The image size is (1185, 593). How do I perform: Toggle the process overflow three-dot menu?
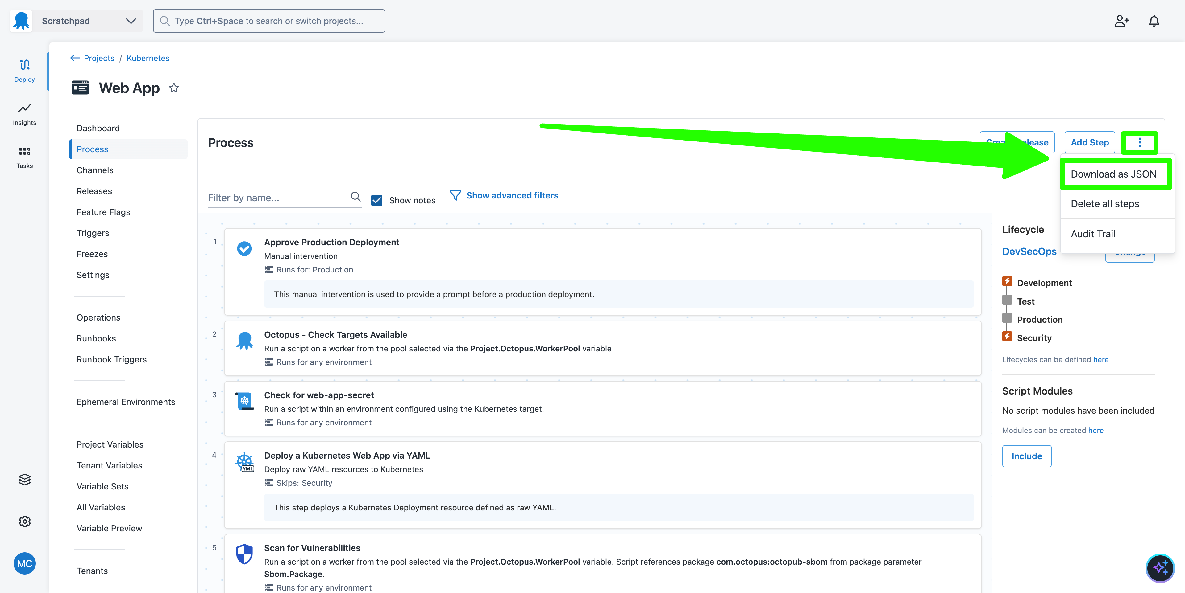[x=1139, y=142]
